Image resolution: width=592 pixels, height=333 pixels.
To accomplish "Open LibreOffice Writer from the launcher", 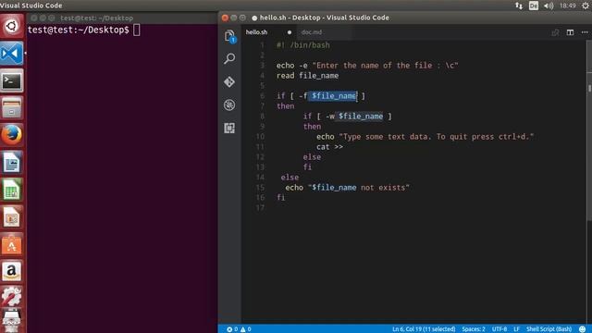I will tap(11, 163).
